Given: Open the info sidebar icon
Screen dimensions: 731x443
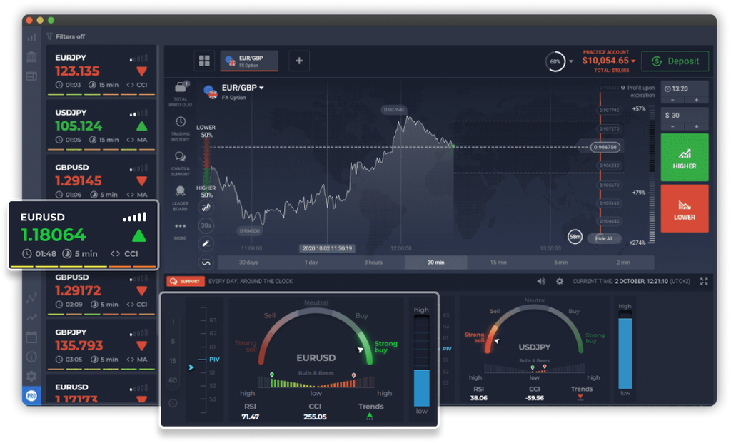Looking at the screenshot, I should 31,357.
